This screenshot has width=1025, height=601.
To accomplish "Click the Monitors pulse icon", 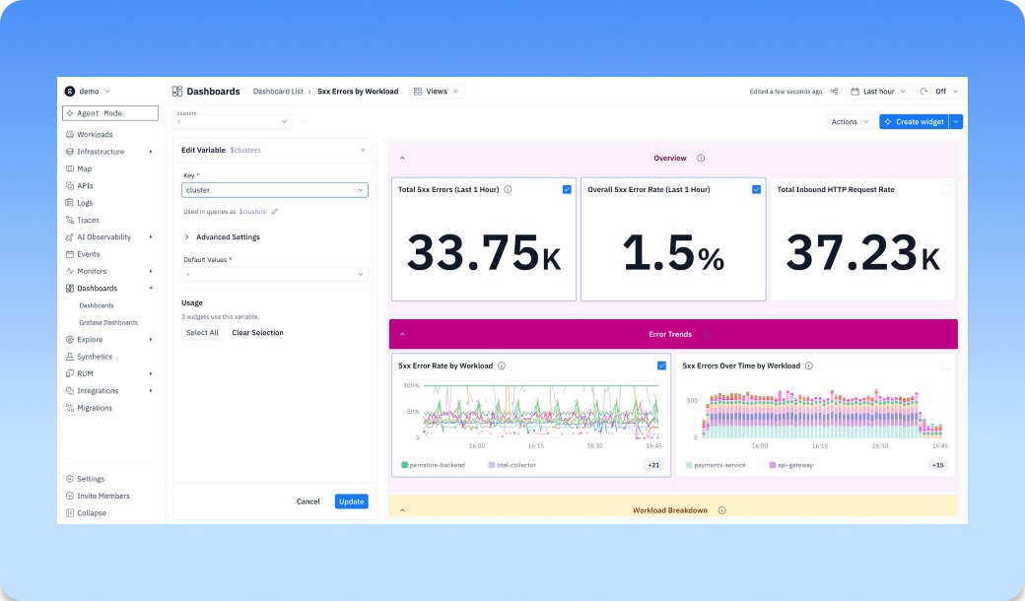I will click(70, 271).
